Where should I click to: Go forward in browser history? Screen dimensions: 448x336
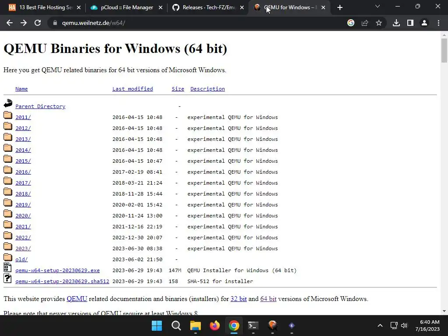click(24, 23)
